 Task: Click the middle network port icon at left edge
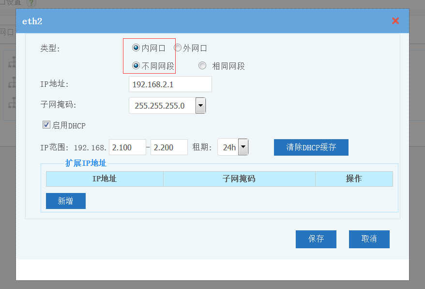point(12,82)
